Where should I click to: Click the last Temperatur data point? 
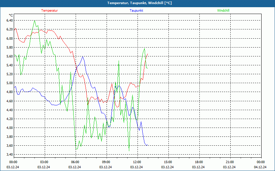(148, 54)
